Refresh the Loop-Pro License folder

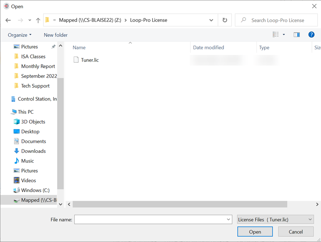coord(225,20)
